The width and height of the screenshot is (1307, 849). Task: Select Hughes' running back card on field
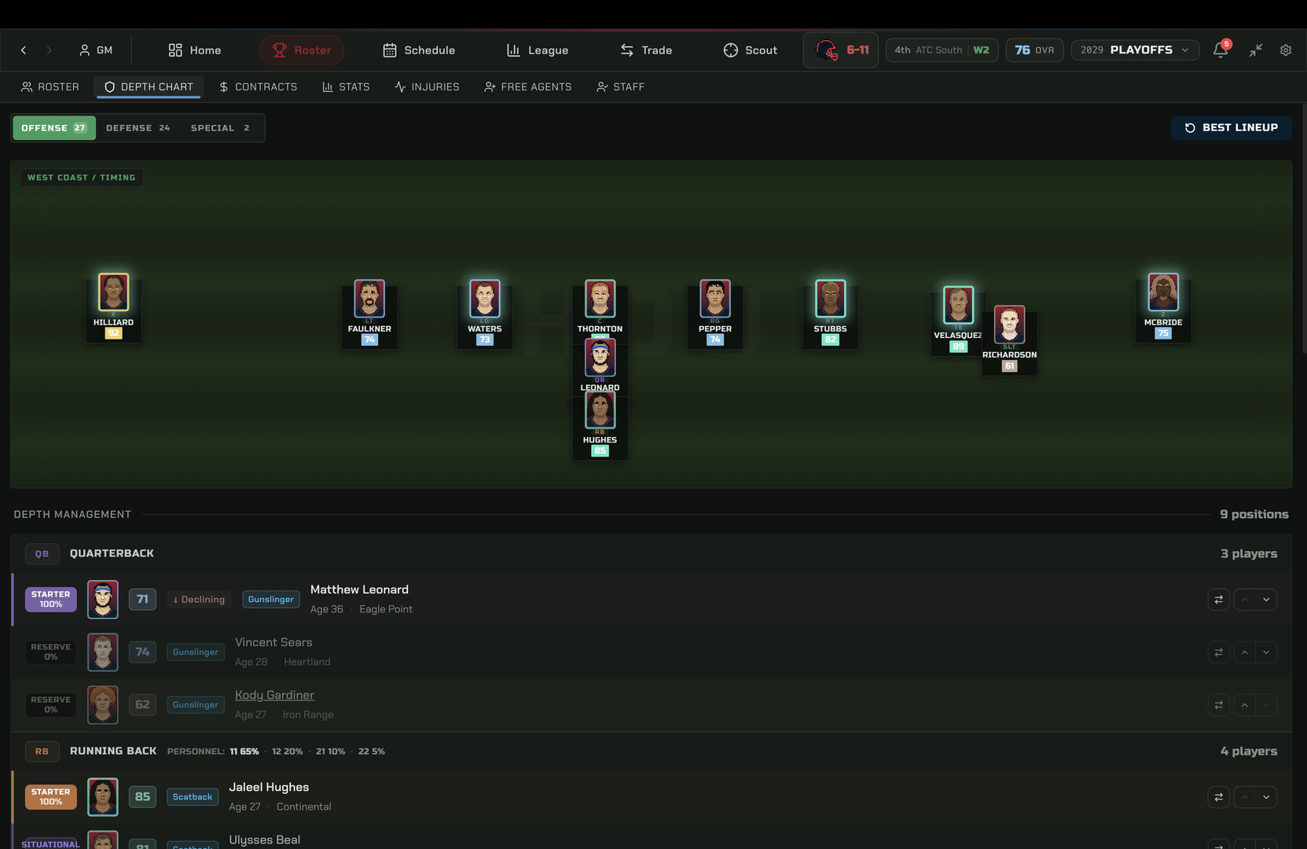click(x=600, y=425)
